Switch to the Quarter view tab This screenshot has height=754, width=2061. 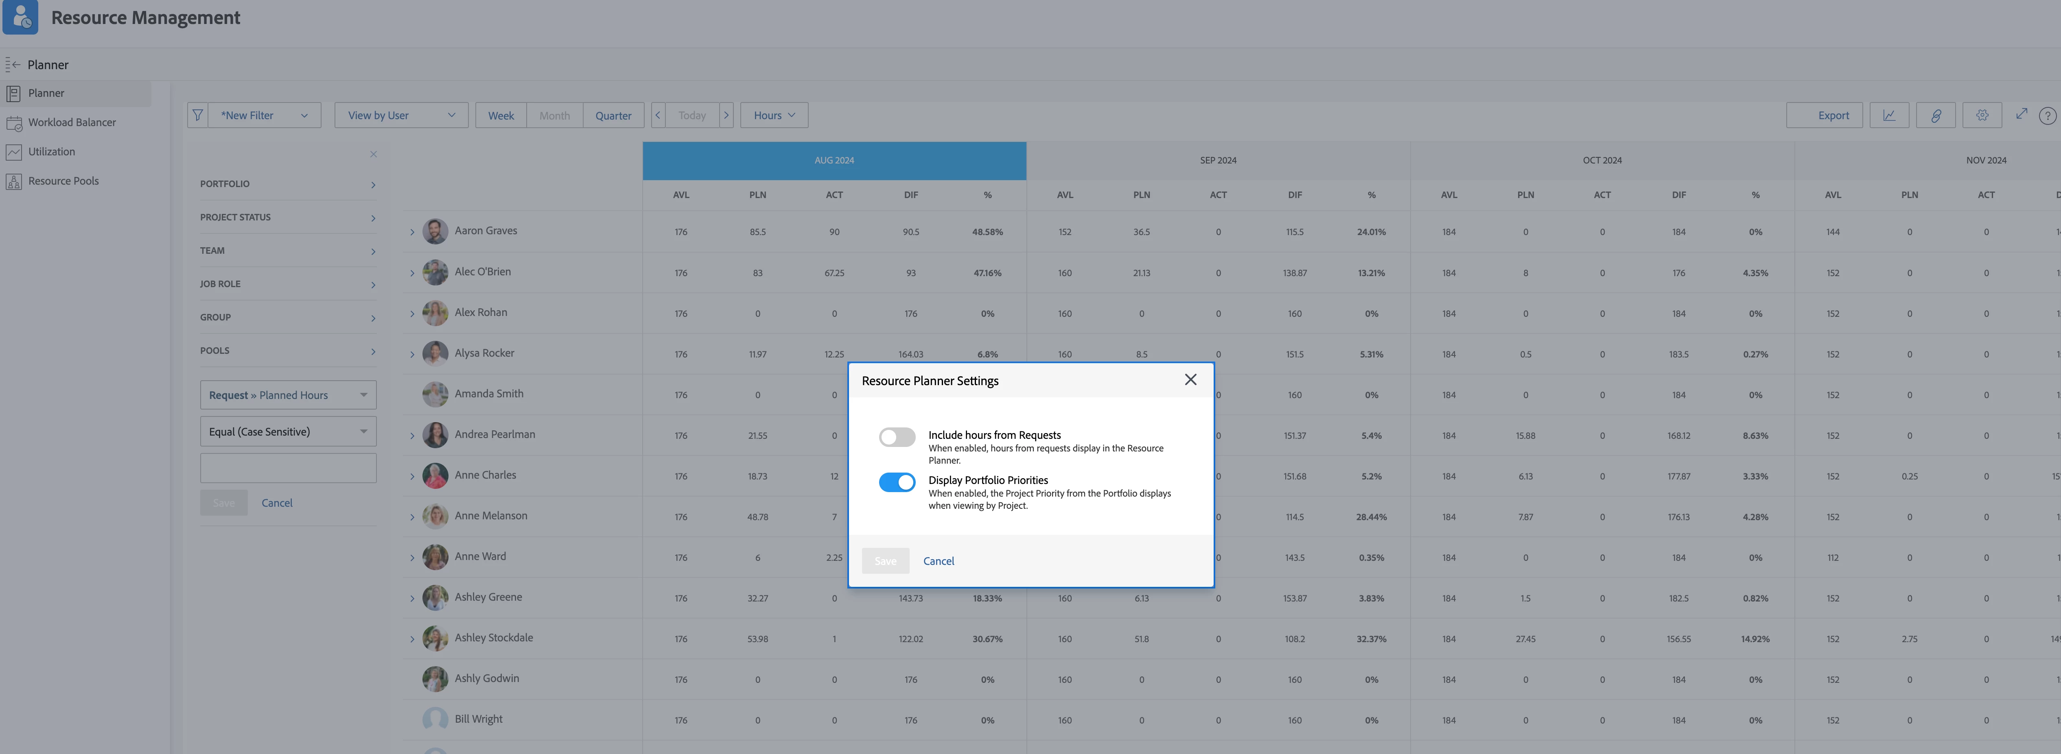[x=613, y=115]
